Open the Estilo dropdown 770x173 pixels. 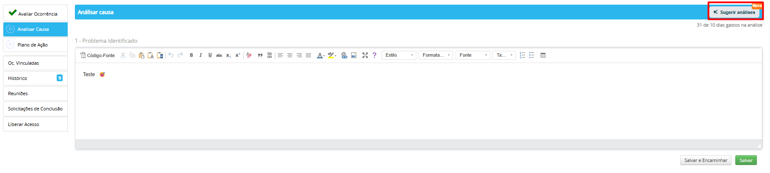[x=399, y=55]
